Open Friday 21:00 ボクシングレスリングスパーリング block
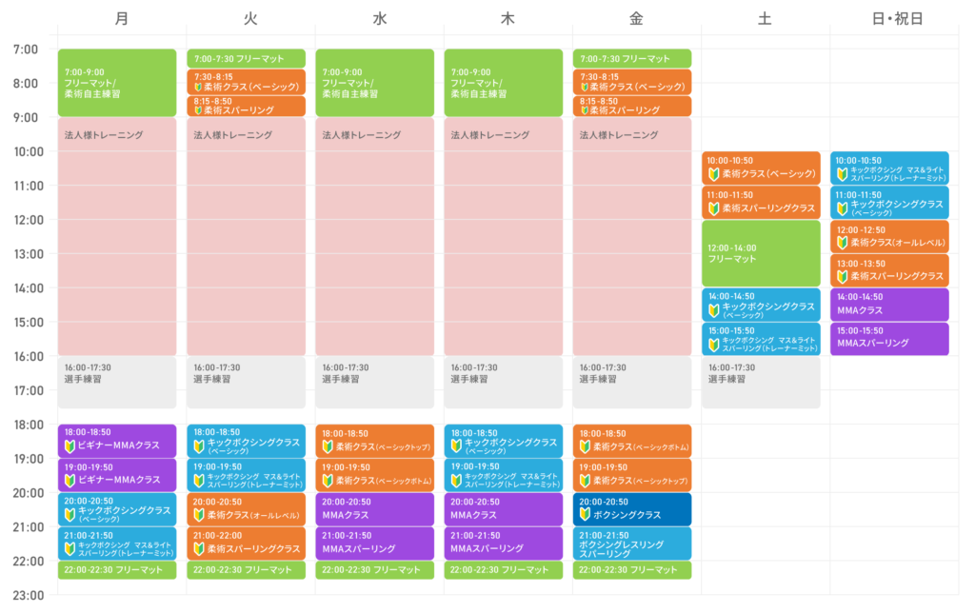975x613 pixels. tap(632, 544)
